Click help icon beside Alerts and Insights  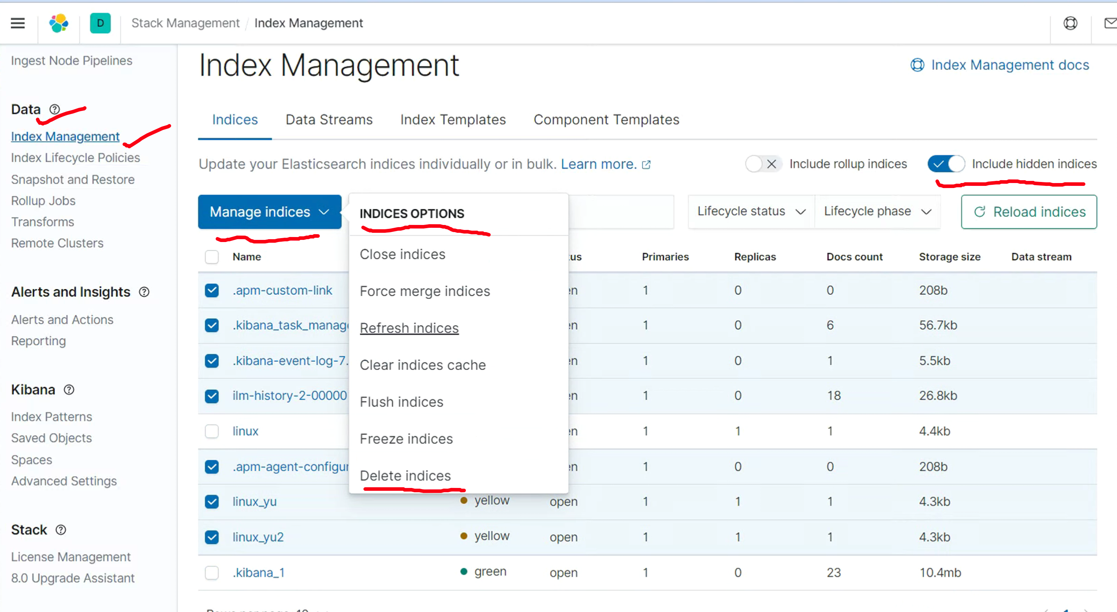coord(144,292)
